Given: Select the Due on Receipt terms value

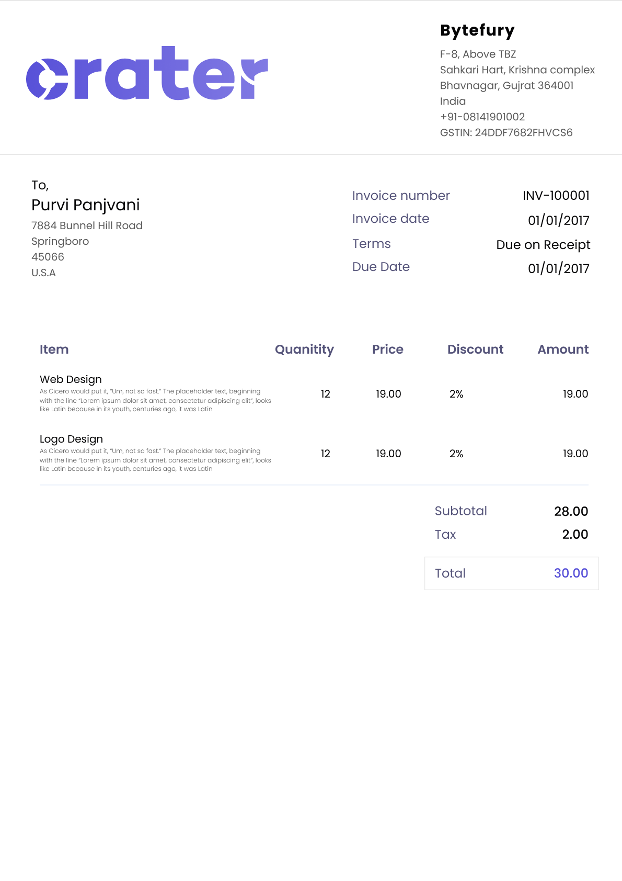Looking at the screenshot, I should [x=543, y=245].
